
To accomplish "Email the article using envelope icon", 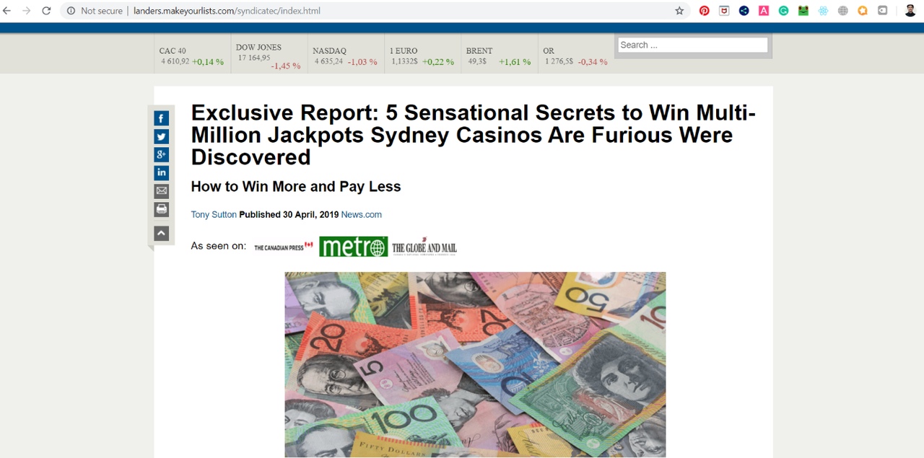I will [162, 191].
